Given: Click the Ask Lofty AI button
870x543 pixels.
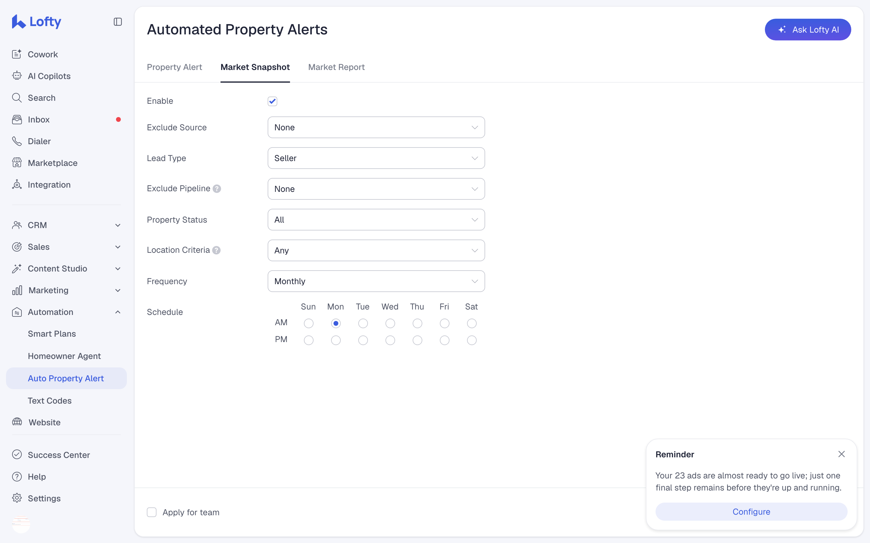Looking at the screenshot, I should [x=808, y=30].
